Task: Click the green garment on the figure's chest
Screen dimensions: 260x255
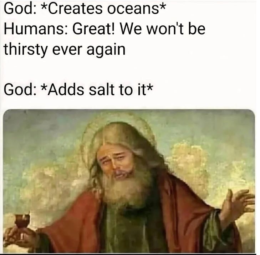Action: [x=128, y=231]
